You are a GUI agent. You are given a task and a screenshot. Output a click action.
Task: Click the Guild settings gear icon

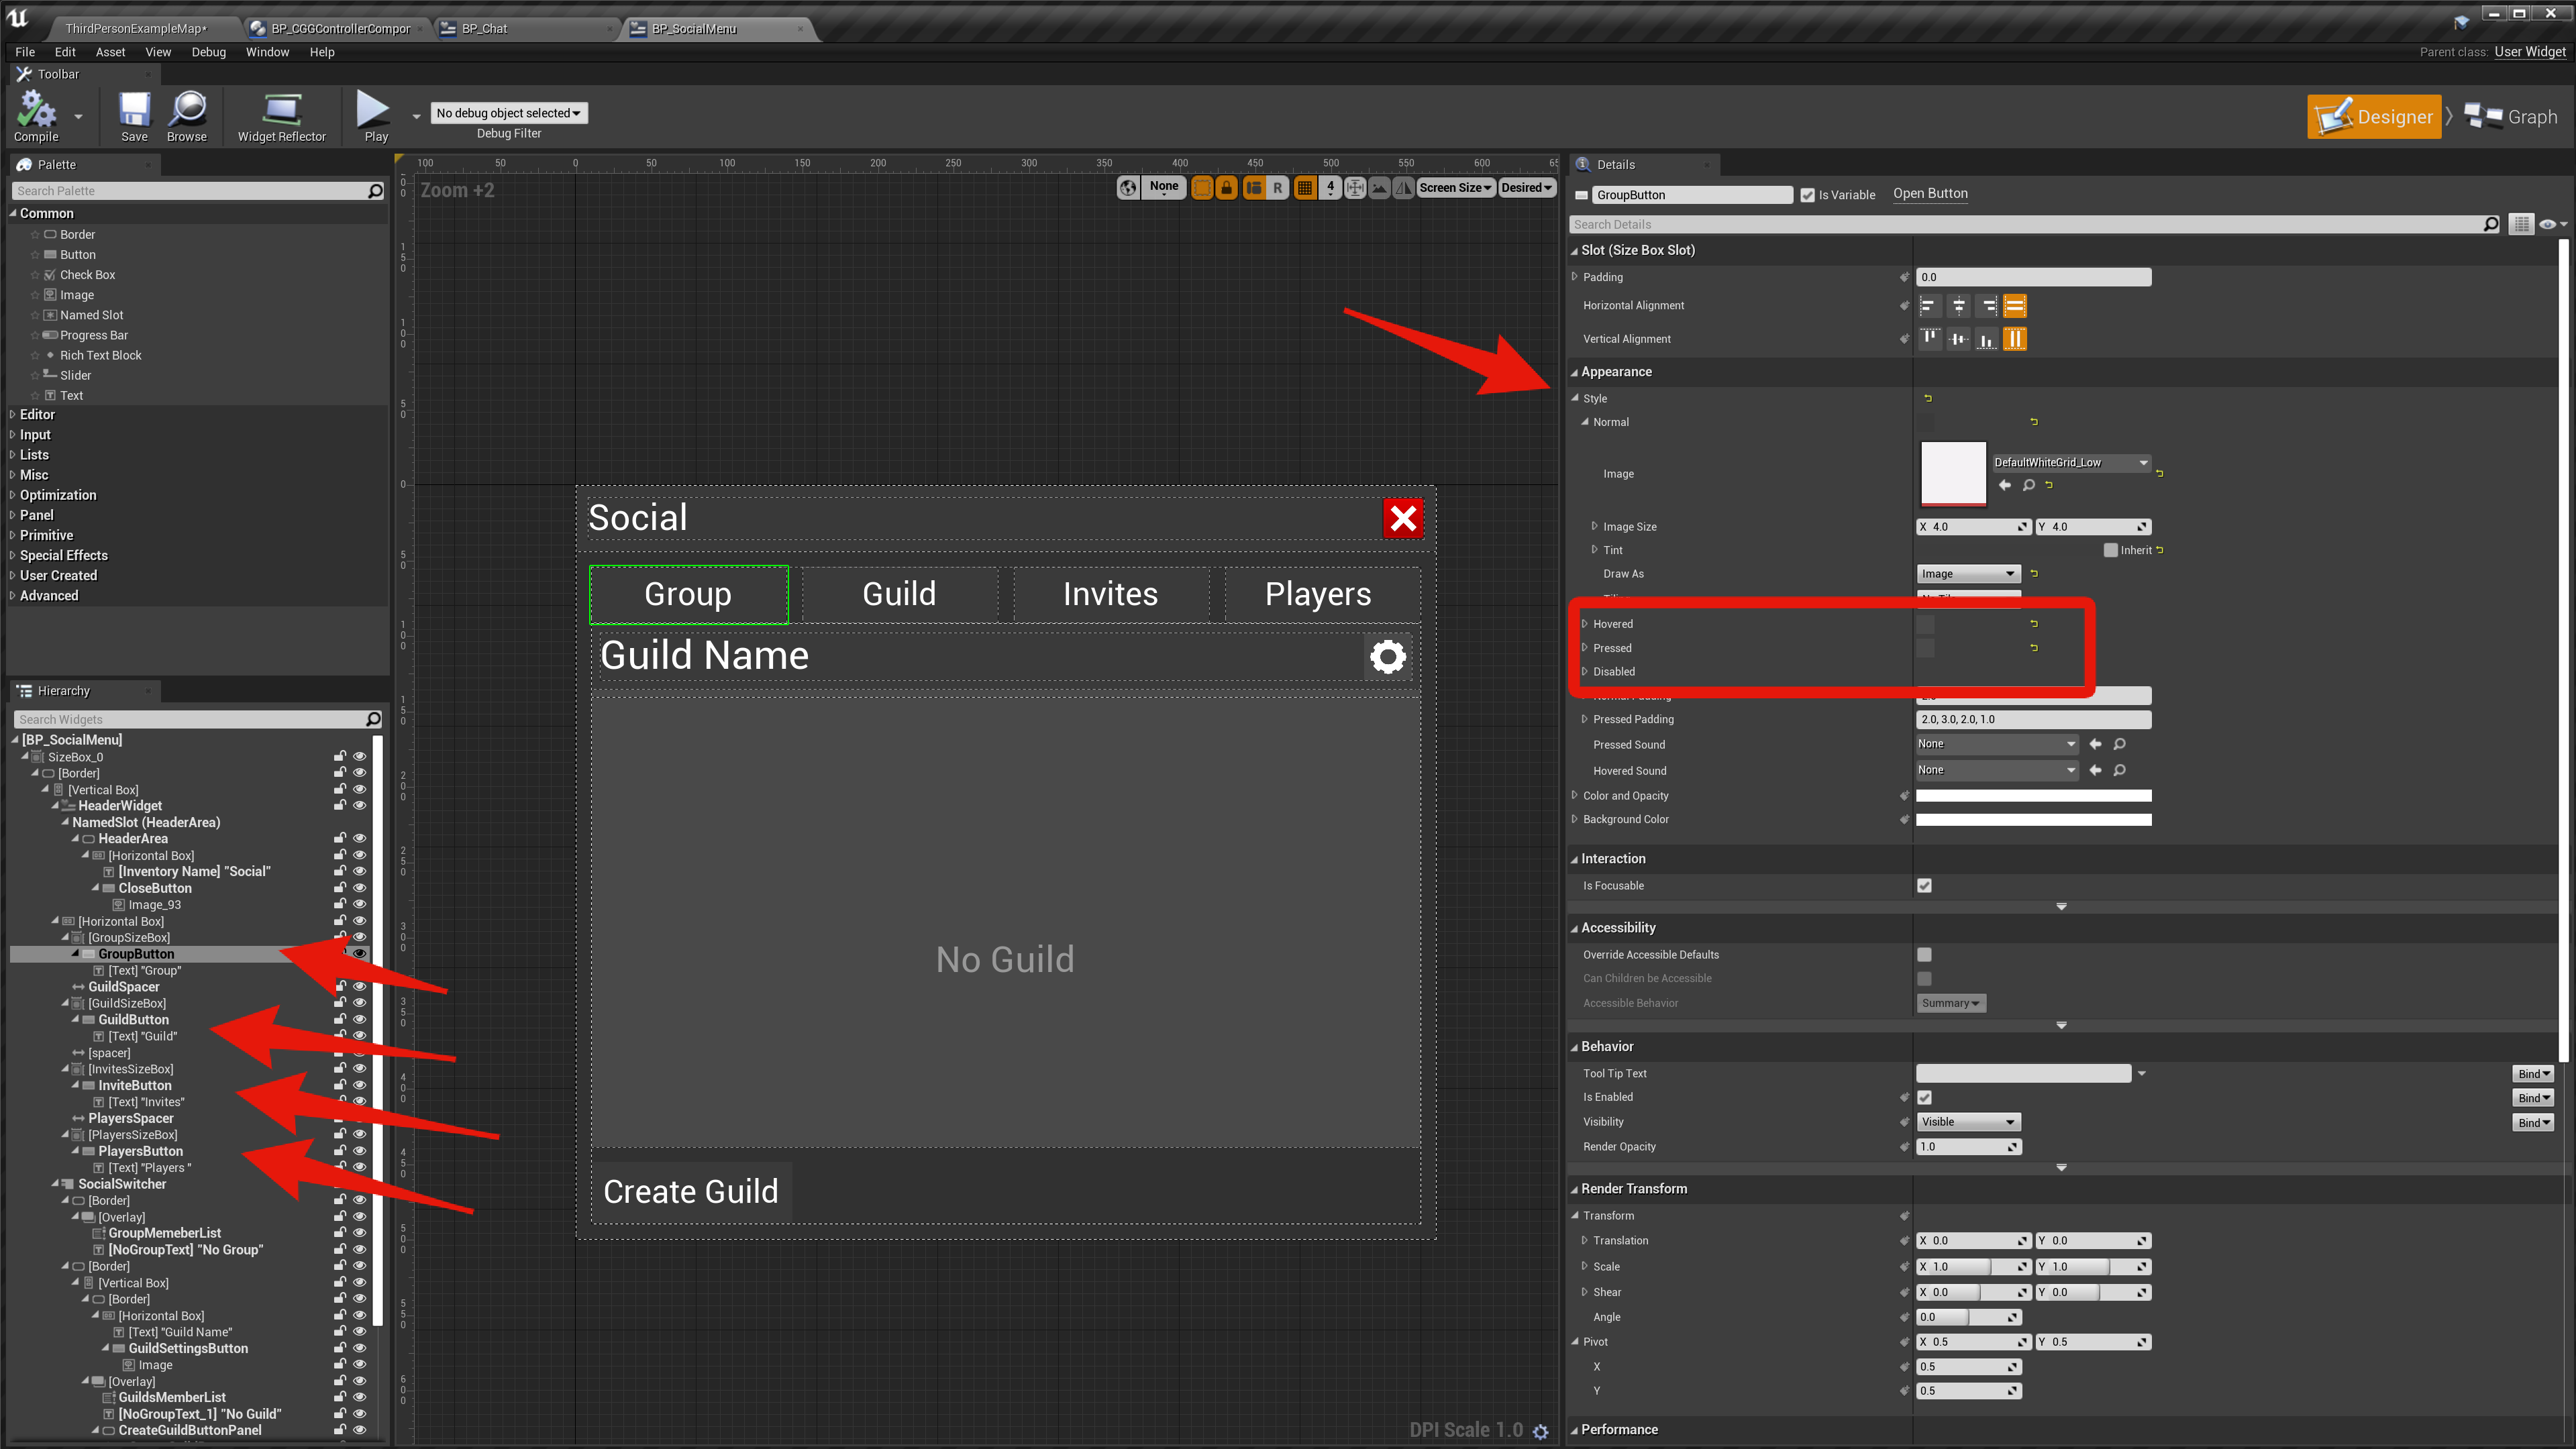pyautogui.click(x=1387, y=657)
